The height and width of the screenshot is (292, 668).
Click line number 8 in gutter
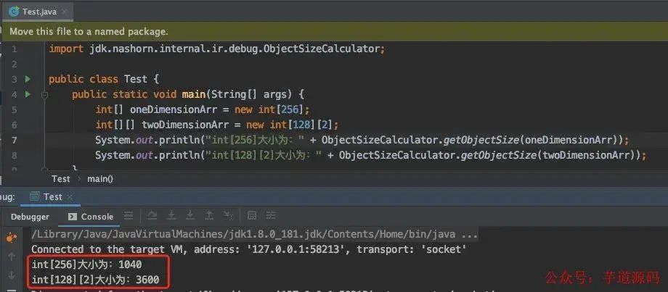click(15, 155)
